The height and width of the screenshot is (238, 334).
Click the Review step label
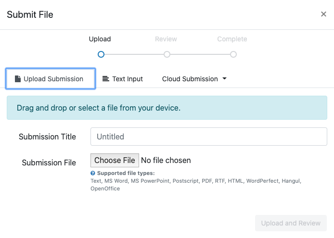pos(166,39)
